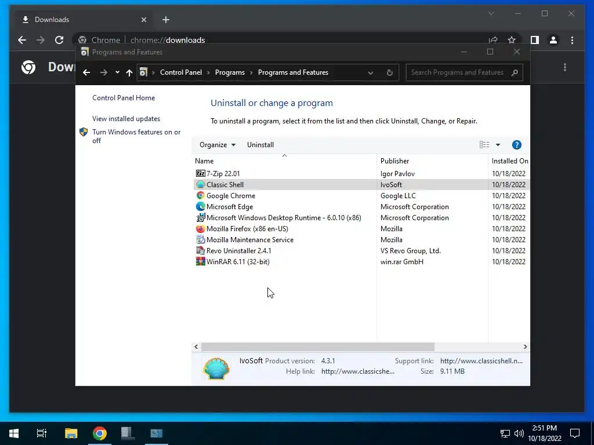Open View installed updates link

(126, 118)
